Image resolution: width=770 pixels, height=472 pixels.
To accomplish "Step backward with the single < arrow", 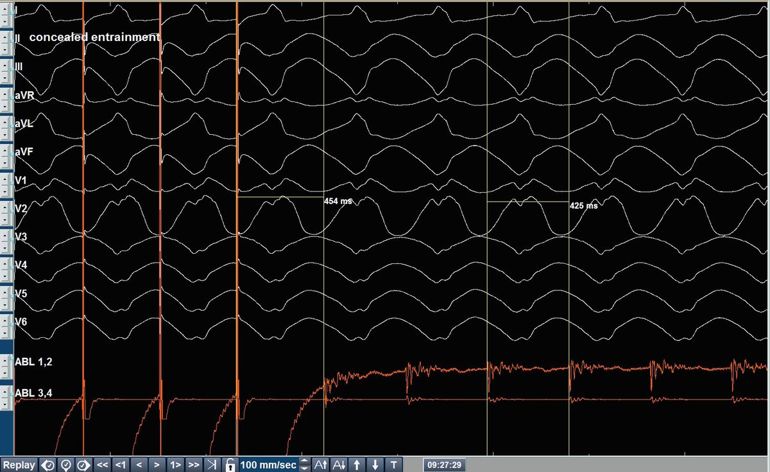I will 139,465.
